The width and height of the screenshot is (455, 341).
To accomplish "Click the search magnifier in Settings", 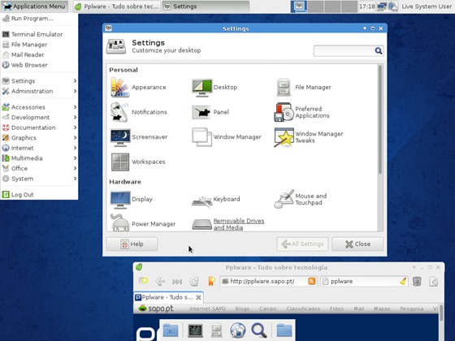I will tap(378, 50).
